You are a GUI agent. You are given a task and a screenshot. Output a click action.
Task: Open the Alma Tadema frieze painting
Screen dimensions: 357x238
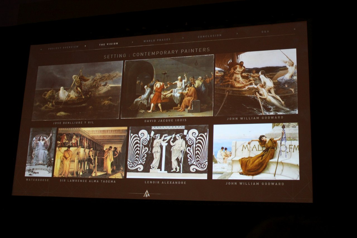click(x=90, y=152)
